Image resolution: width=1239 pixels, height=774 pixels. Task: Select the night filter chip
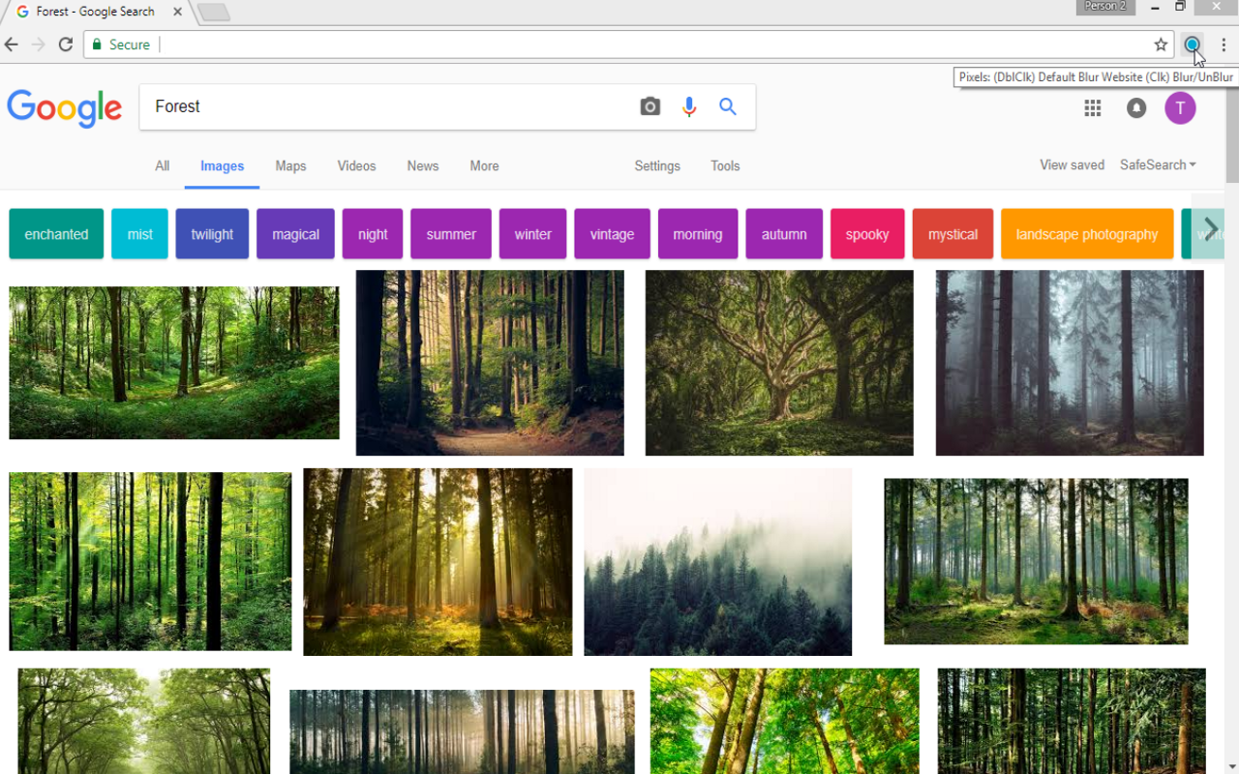pyautogui.click(x=373, y=234)
